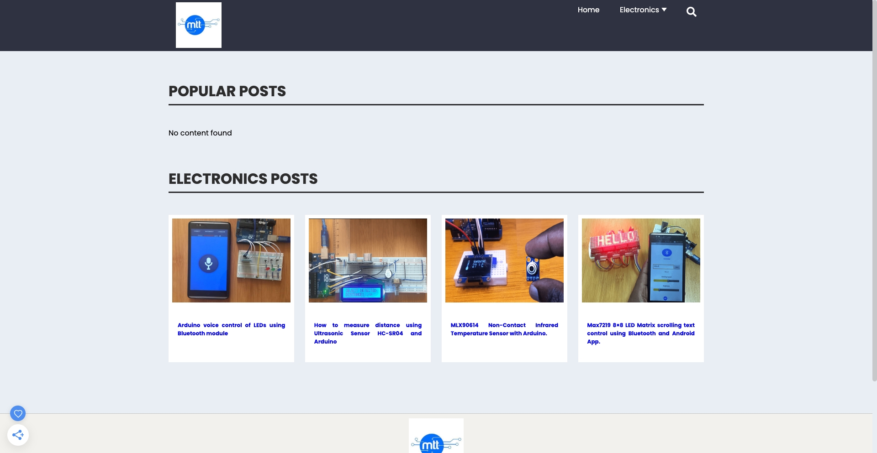Screen dimensions: 877x453
Task: Click the LED matrix HELLO display thumbnail
Action: [640, 260]
